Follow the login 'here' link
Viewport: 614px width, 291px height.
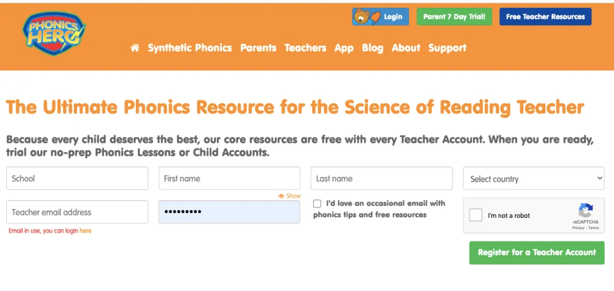pyautogui.click(x=85, y=231)
